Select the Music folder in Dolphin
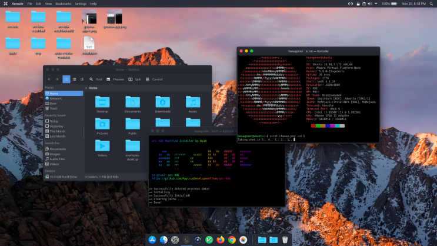The width and height of the screenshot is (437, 246). point(193,104)
